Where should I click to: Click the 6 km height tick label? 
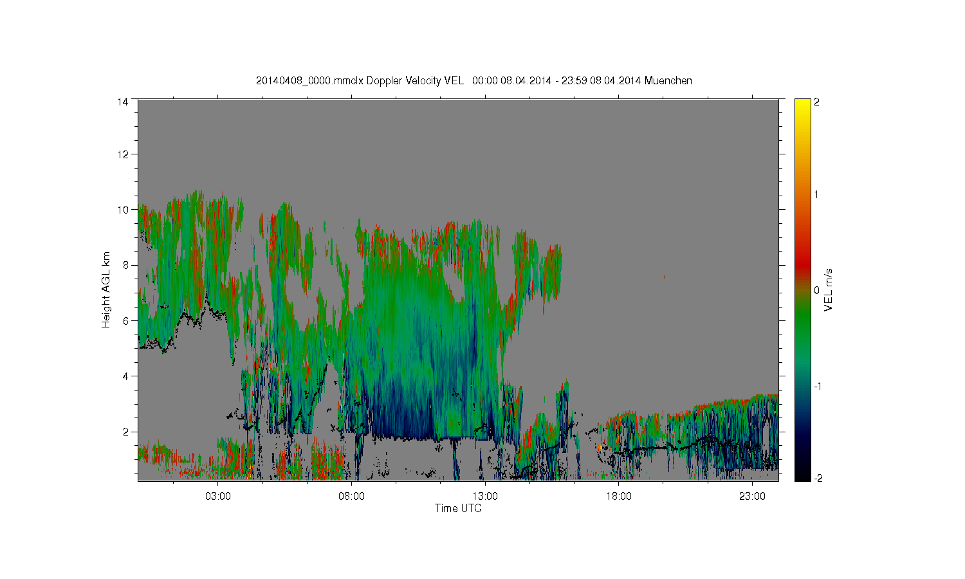[x=125, y=320]
